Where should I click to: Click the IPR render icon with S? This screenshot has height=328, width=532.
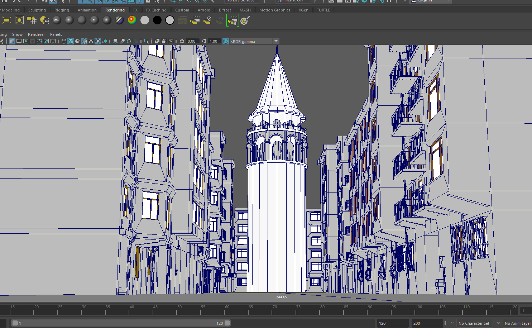click(x=233, y=20)
